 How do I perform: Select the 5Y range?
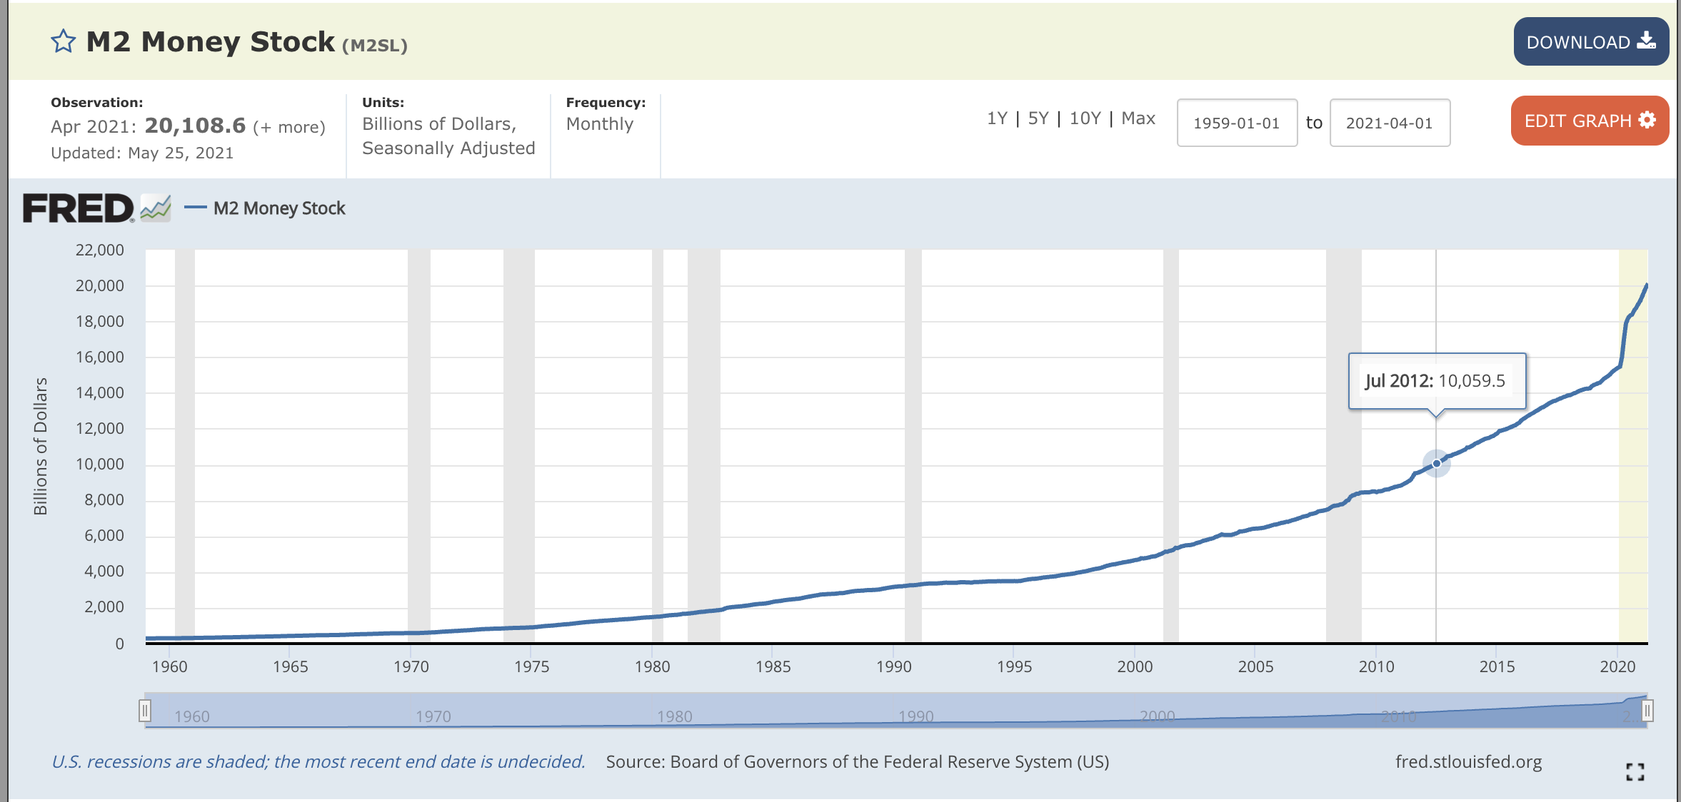[x=1038, y=118]
